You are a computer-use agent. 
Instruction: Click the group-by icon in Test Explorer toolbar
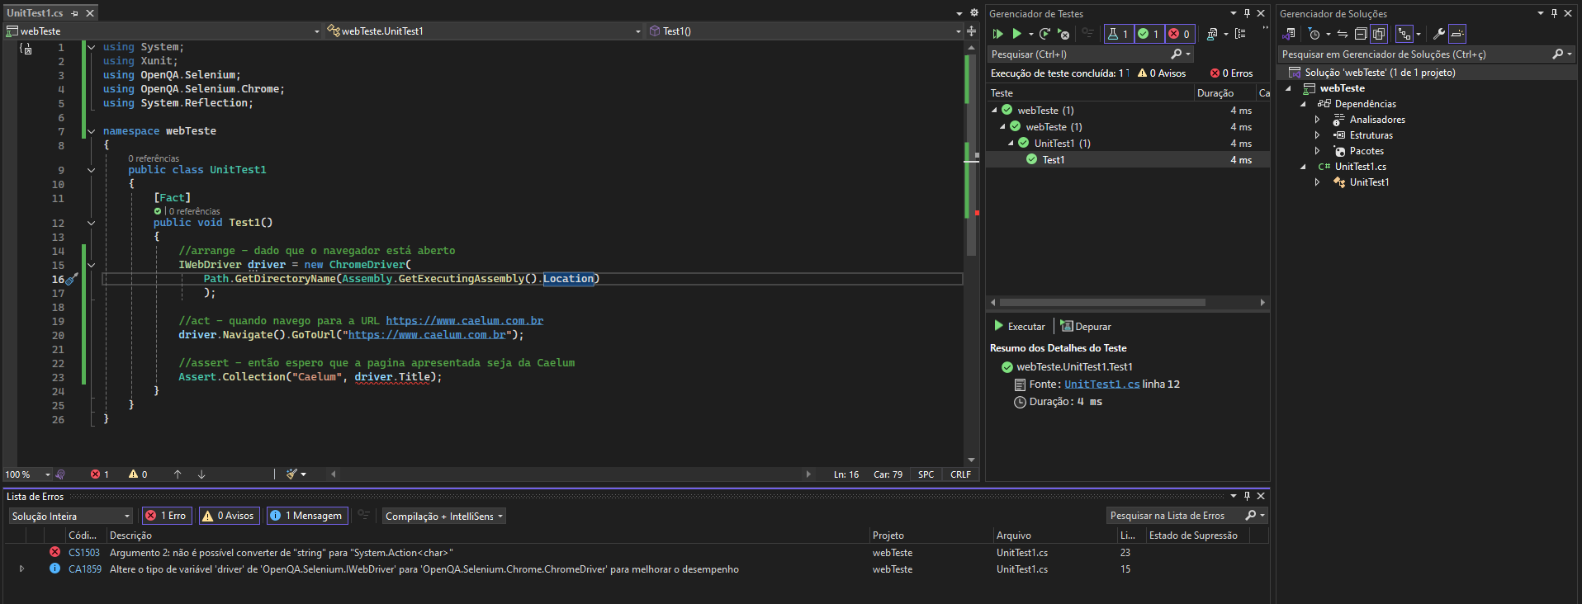pyautogui.click(x=1240, y=34)
